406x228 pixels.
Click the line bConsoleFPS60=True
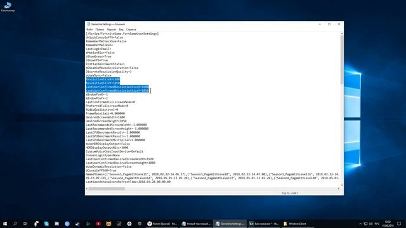pyautogui.click(x=101, y=170)
